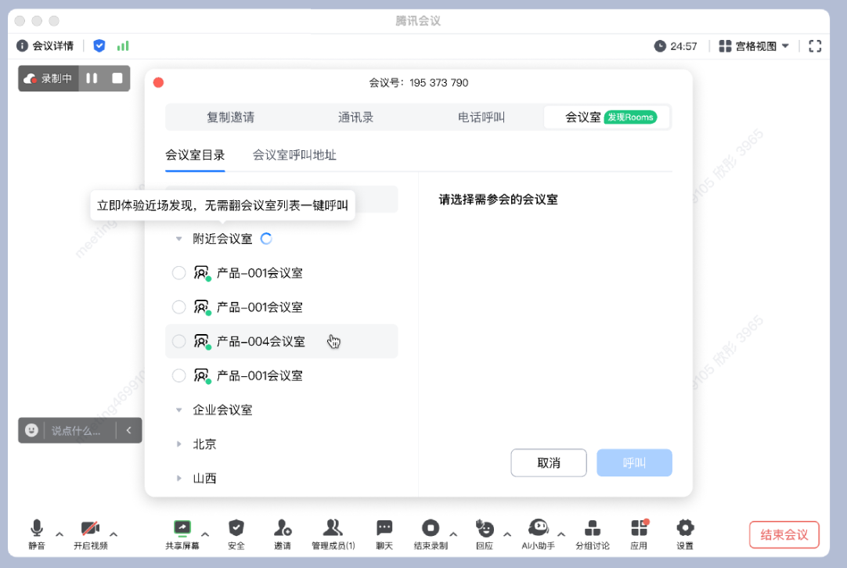Expand the 北京 room group
The height and width of the screenshot is (568, 847).
coord(178,444)
